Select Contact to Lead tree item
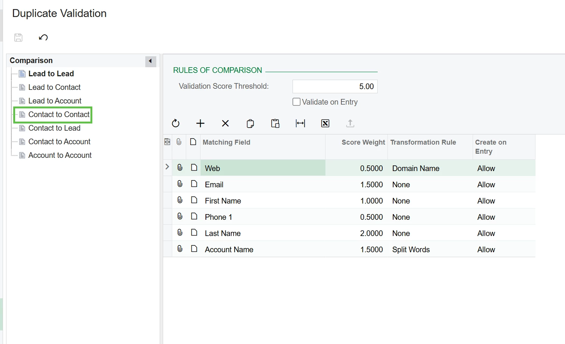 click(54, 128)
